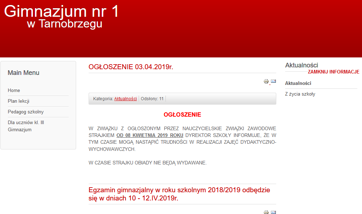Click the underlined OD 08 KWIETNIA 2019 ROKU text
362x214 pixels.
tap(150, 136)
